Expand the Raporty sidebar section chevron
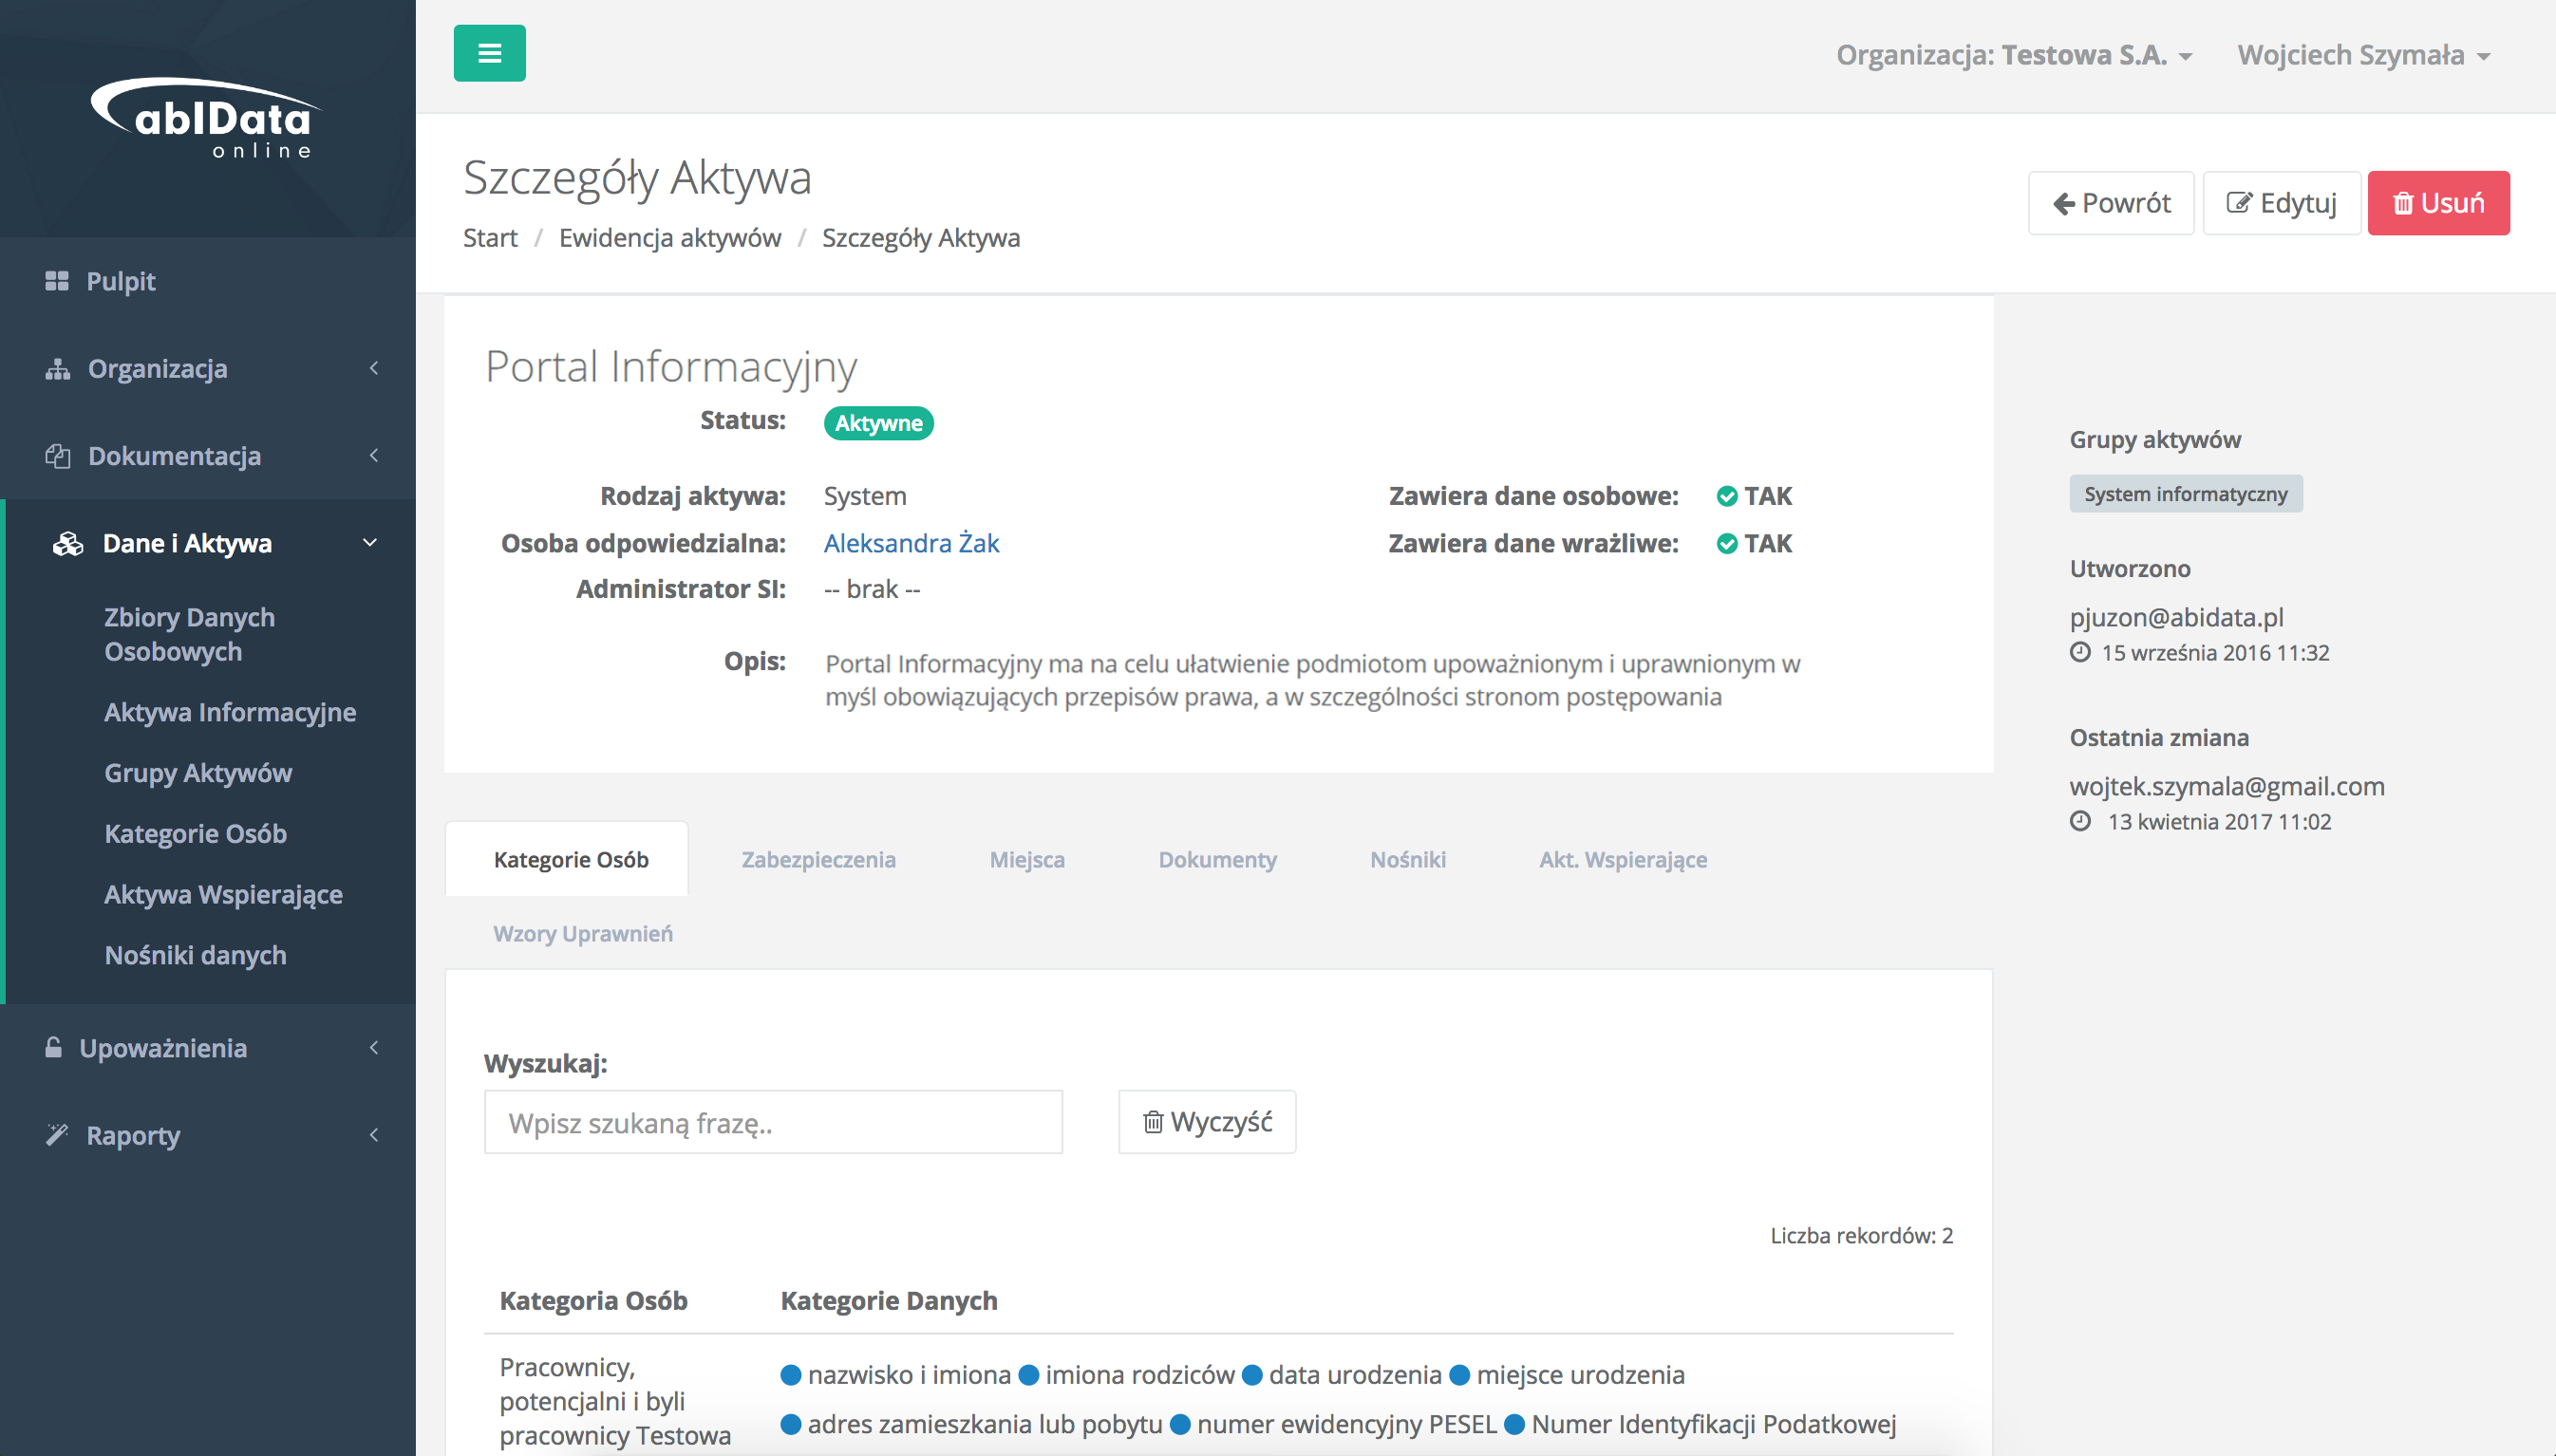This screenshot has height=1456, width=2556. [374, 1134]
